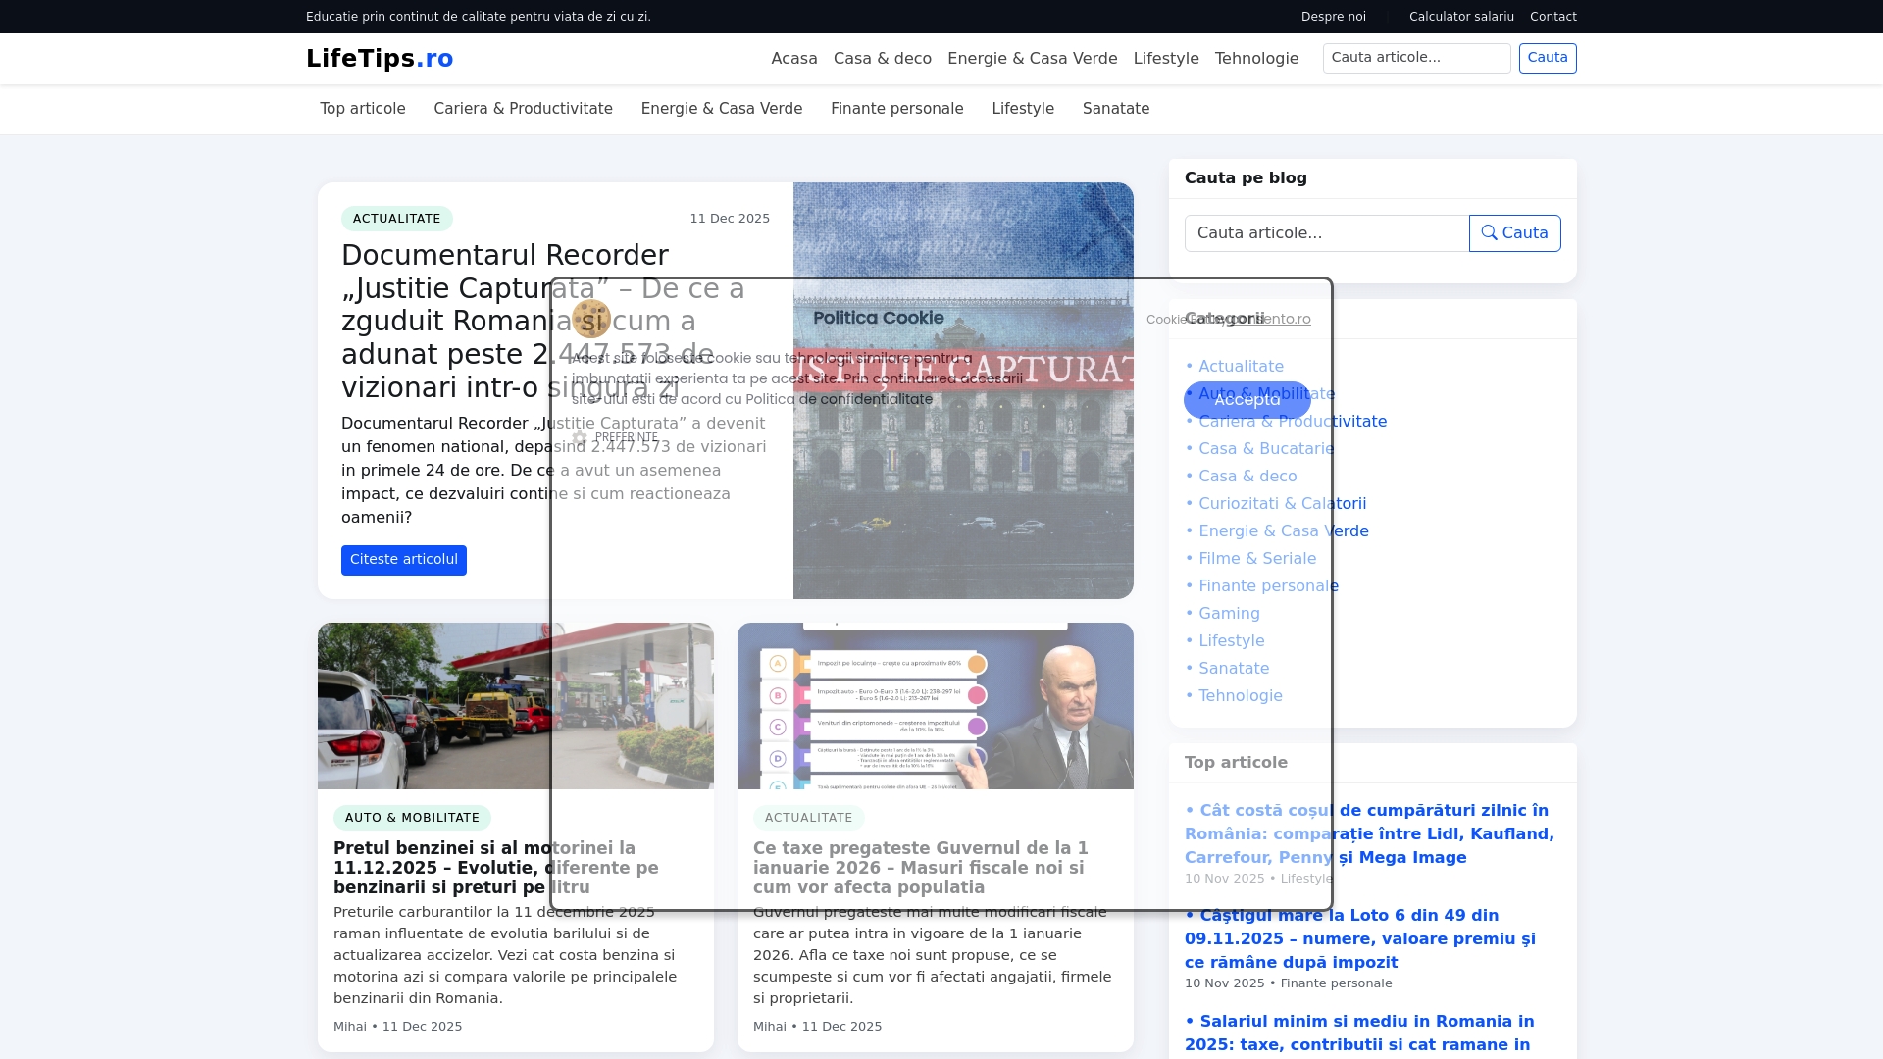Image resolution: width=1883 pixels, height=1059 pixels.
Task: Open the Sanatate category tab
Action: (1115, 109)
